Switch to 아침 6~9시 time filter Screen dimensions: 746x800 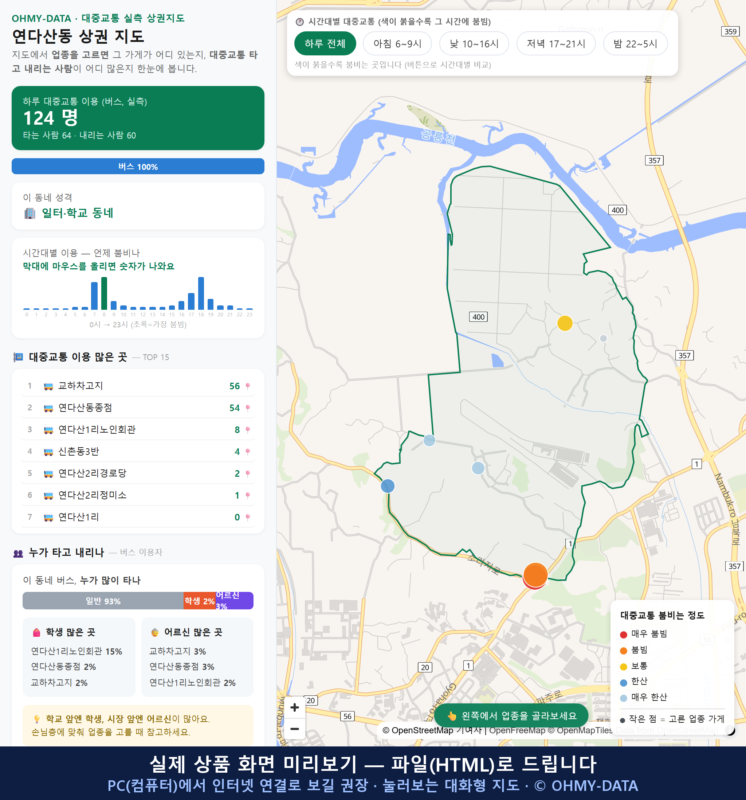click(397, 43)
